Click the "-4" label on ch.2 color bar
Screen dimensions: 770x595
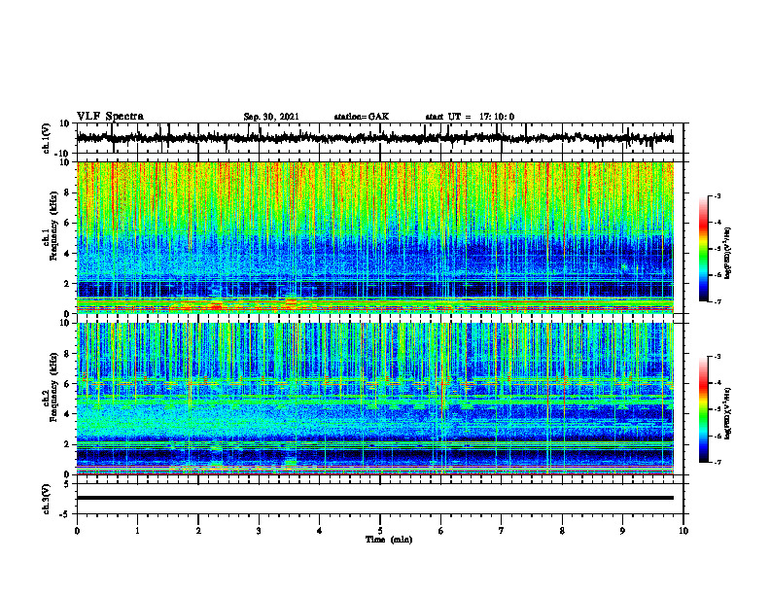click(717, 383)
